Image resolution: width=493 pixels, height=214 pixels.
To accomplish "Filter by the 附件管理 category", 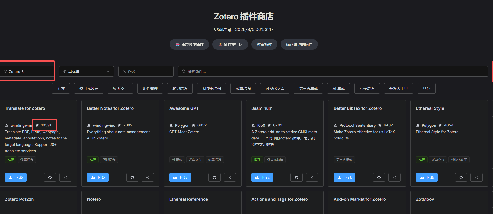I will point(150,88).
